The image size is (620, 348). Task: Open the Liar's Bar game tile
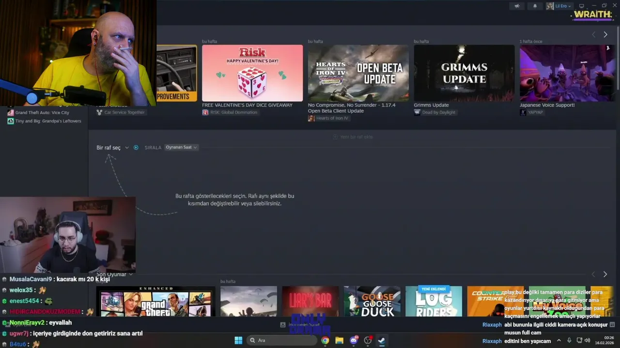click(310, 302)
